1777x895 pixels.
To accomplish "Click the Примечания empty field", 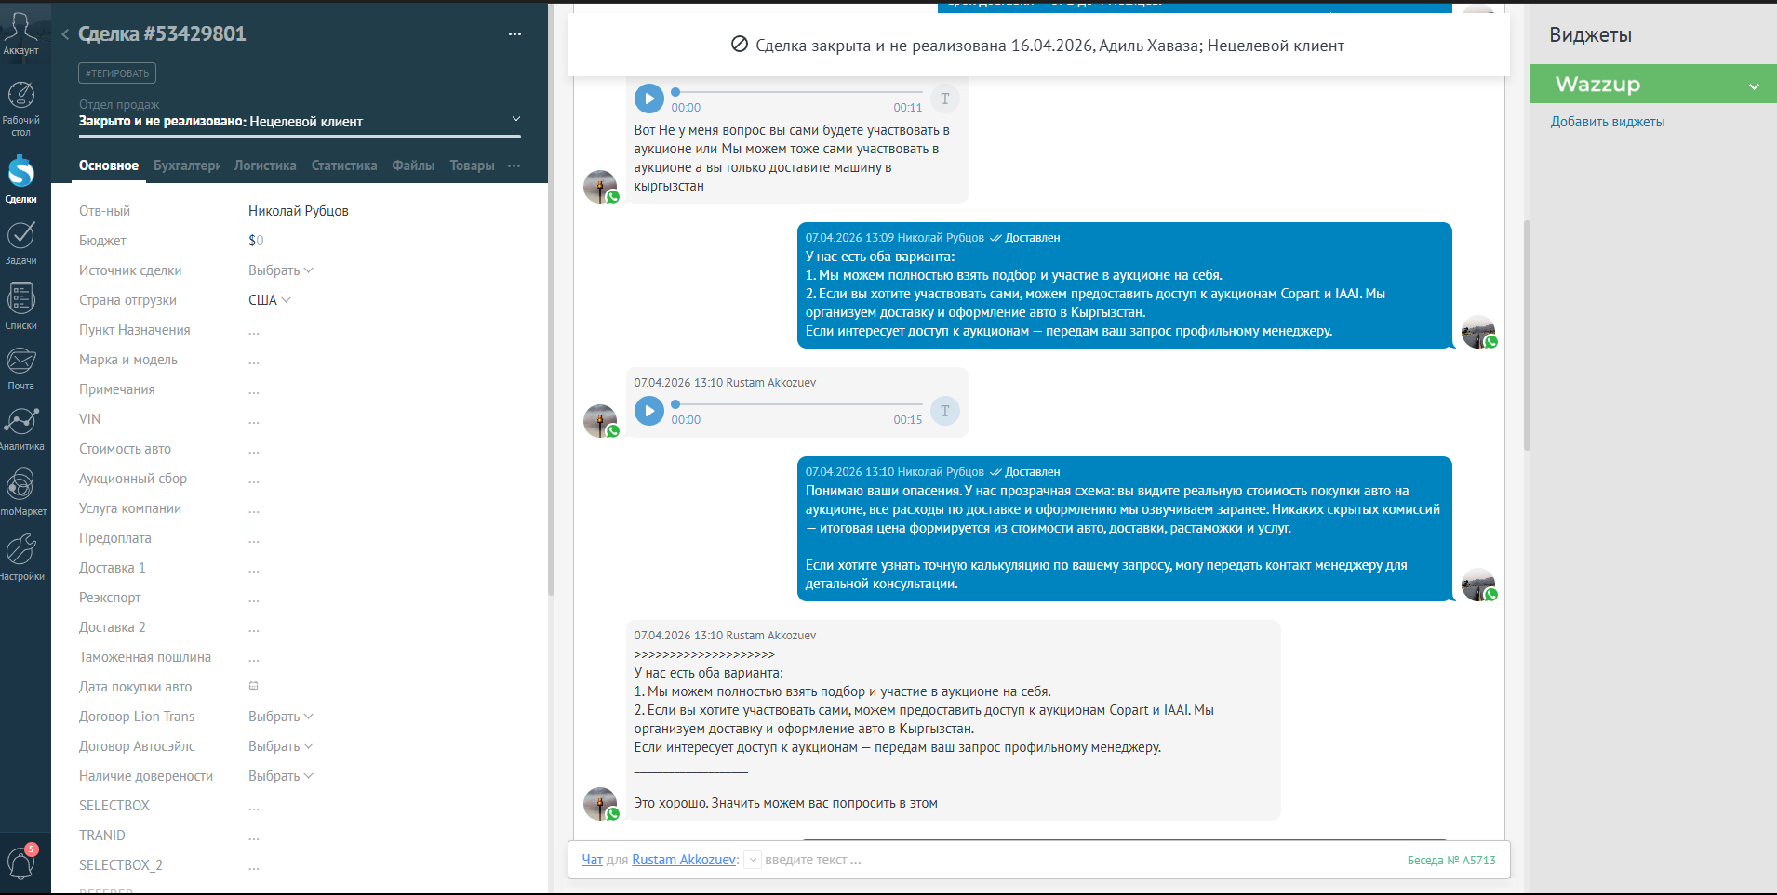I will click(x=254, y=390).
